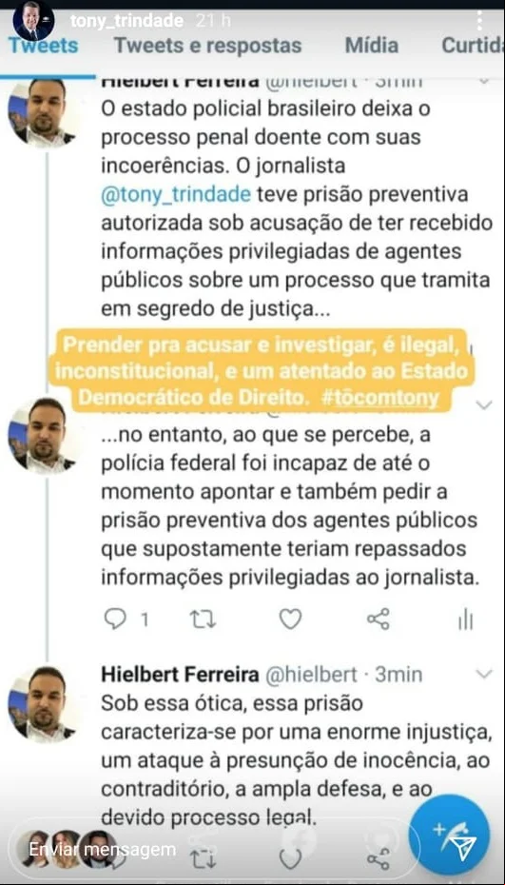Like the bottom tweet with heart icon
Screen dimensions: 505x885
(x=291, y=859)
